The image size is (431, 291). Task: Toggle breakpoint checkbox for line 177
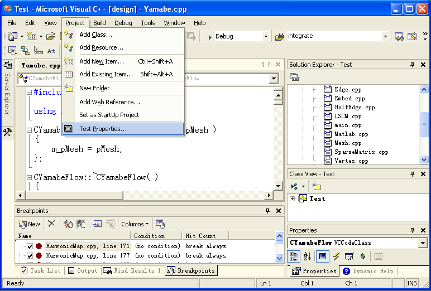click(30, 256)
